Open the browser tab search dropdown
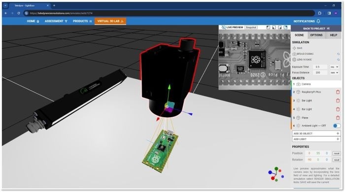This screenshot has width=345, height=192. pos(5,5)
